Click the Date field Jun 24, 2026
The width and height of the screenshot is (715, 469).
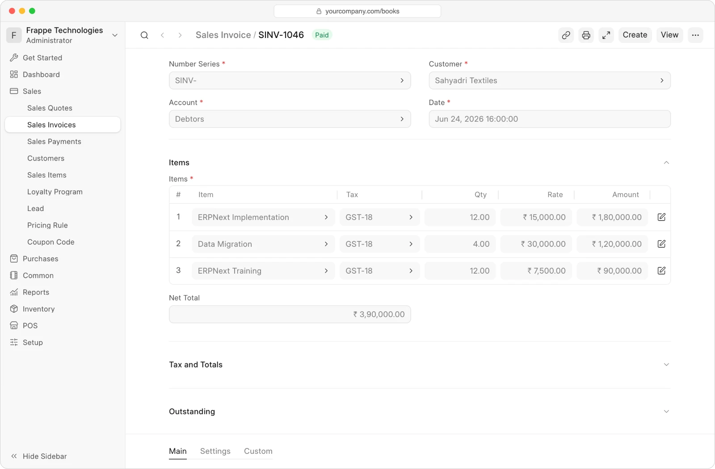(x=550, y=119)
